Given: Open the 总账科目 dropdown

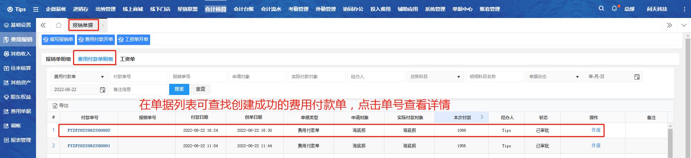Looking at the screenshot, I should pos(435,77).
